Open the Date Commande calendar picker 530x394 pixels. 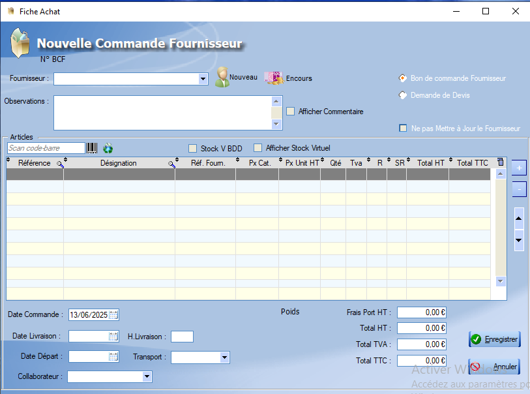(x=113, y=314)
